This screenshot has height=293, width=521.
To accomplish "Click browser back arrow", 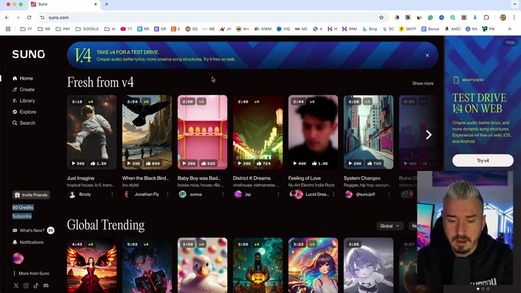I will click(7, 18).
